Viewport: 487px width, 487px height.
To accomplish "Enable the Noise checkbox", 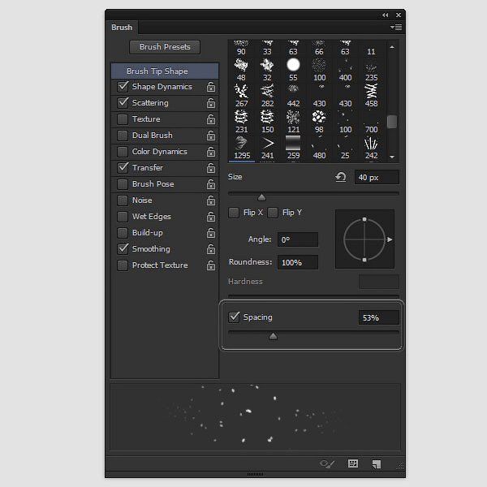I will tap(123, 200).
